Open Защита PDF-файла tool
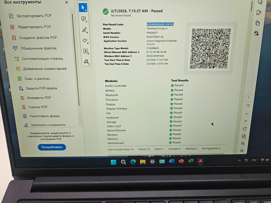 click(38, 88)
